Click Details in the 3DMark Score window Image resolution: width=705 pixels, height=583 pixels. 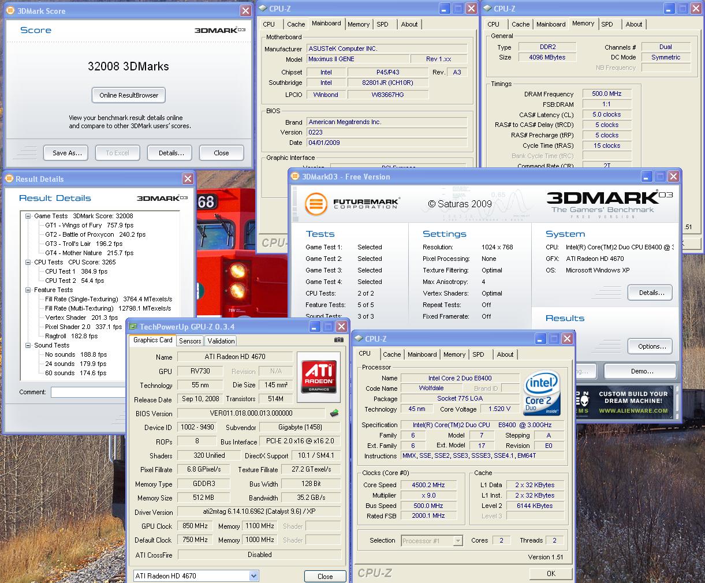click(170, 153)
